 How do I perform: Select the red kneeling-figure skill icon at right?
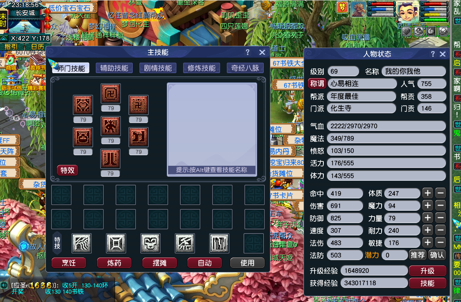click(x=139, y=137)
